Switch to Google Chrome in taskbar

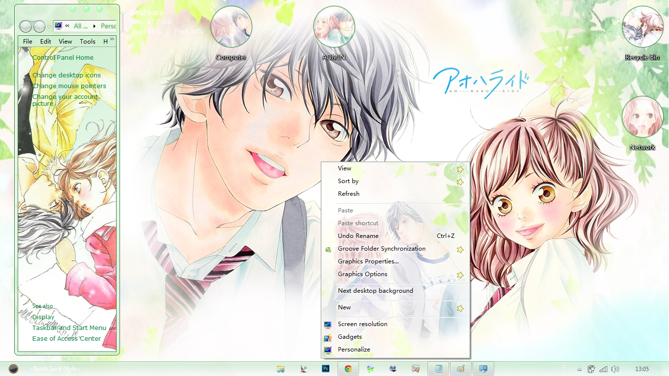coord(348,369)
